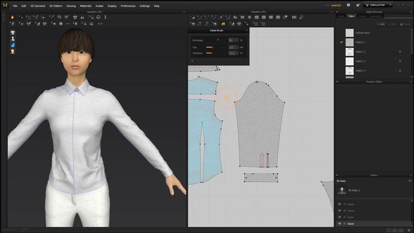This screenshot has height=233, width=414.
Task: Expand the topmost Steam entry chevron in History
Action: (x=340, y=205)
